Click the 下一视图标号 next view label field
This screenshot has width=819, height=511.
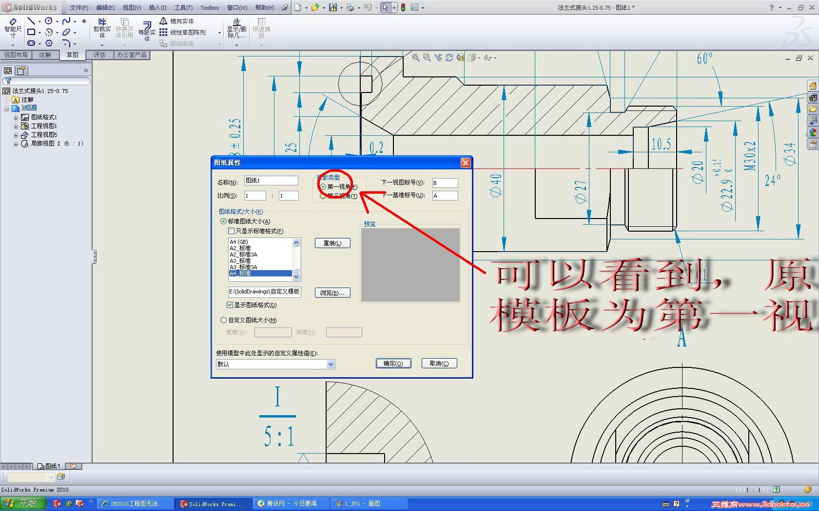[445, 183]
